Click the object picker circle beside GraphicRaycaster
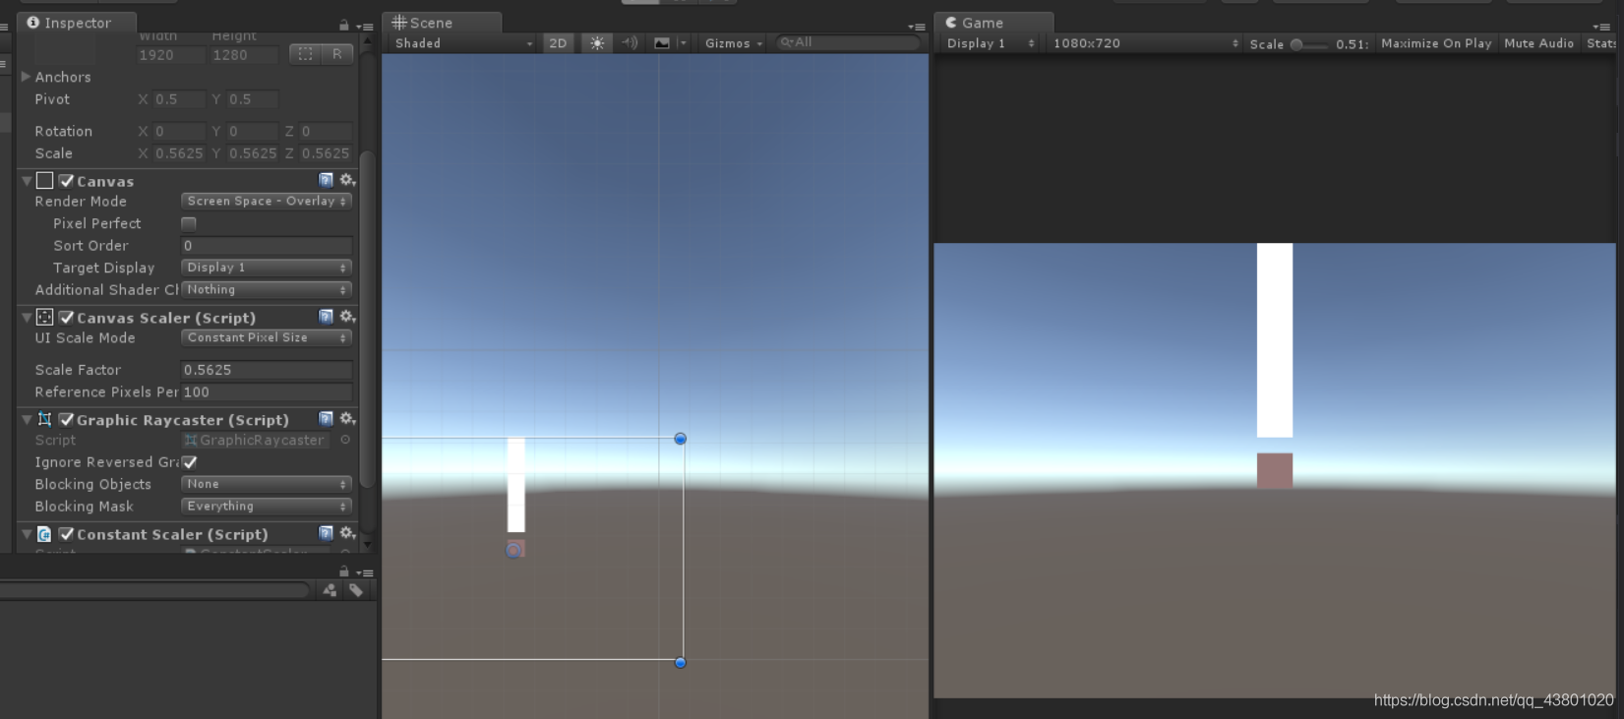1624x719 pixels. click(345, 441)
